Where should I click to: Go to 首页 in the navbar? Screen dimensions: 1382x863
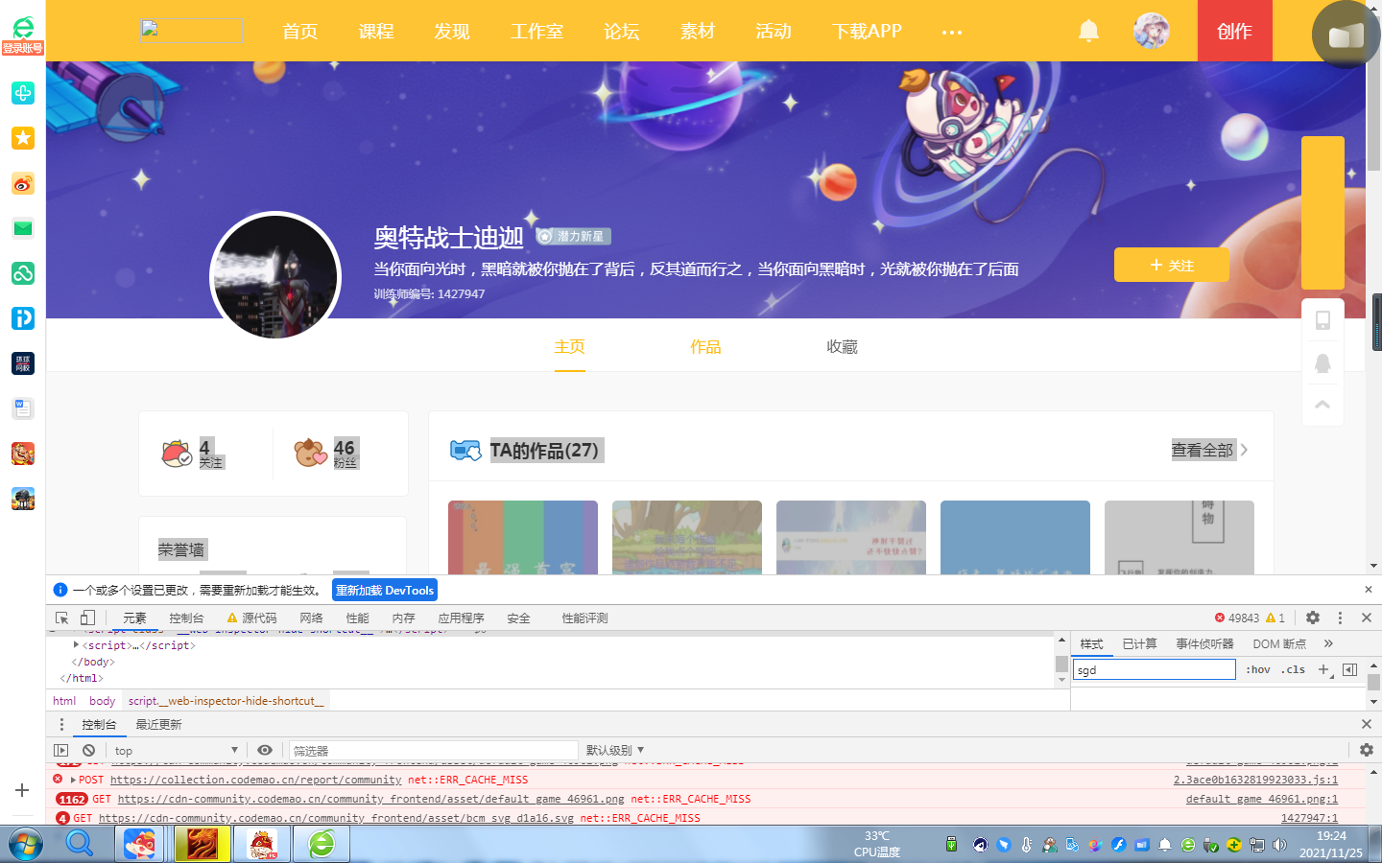[x=300, y=32]
